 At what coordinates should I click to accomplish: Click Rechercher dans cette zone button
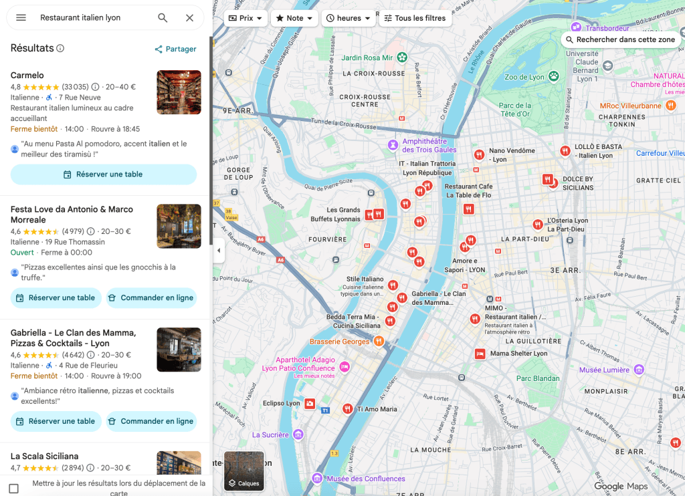[x=620, y=39]
